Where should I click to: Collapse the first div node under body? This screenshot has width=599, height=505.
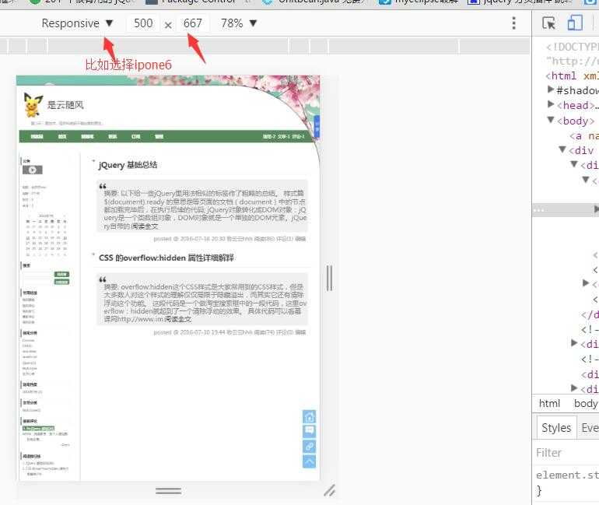coord(562,149)
